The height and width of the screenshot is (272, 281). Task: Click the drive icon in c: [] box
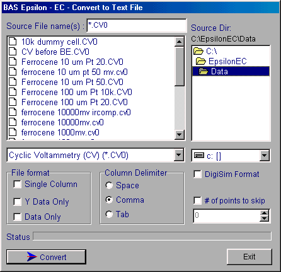(x=199, y=156)
